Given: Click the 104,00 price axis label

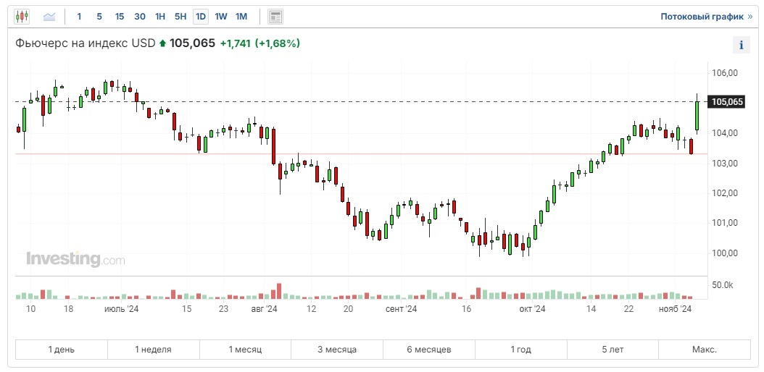Looking at the screenshot, I should pyautogui.click(x=725, y=132).
